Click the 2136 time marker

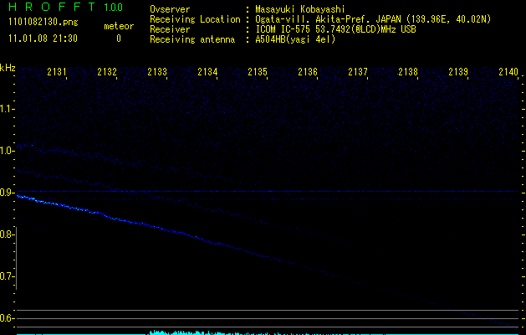tap(308, 71)
